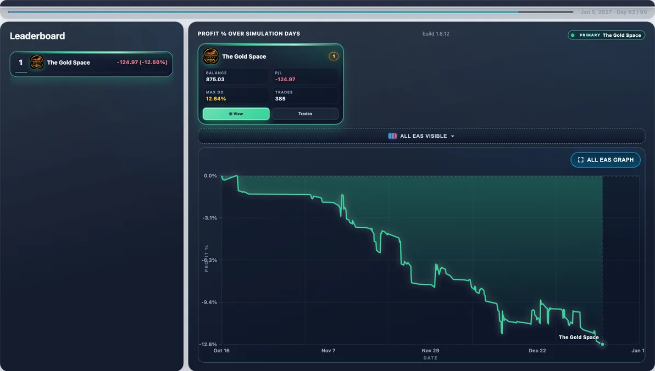The image size is (655, 371).
Task: Expand the ALL EAS VISIBLE dropdown
Action: click(421, 136)
